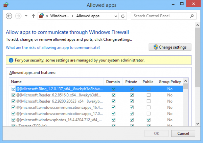203x143 pixels.
Task: Toggle Microsoft.Reader_6.2.8516.0 enabled checkbox
Action: click(13, 95)
